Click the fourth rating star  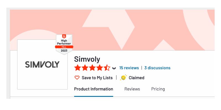point(100,68)
